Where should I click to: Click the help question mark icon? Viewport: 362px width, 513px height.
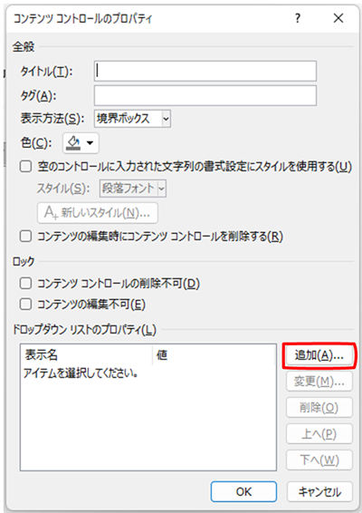298,18
